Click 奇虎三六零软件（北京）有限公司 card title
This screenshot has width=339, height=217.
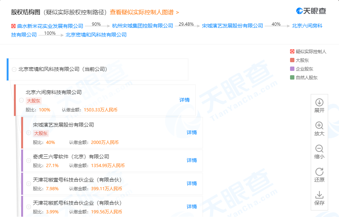pyautogui.click(x=71, y=157)
